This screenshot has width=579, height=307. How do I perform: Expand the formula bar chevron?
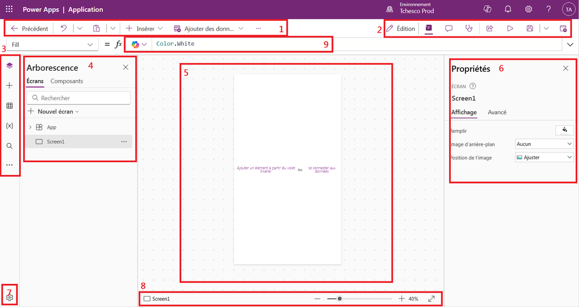[x=570, y=45]
